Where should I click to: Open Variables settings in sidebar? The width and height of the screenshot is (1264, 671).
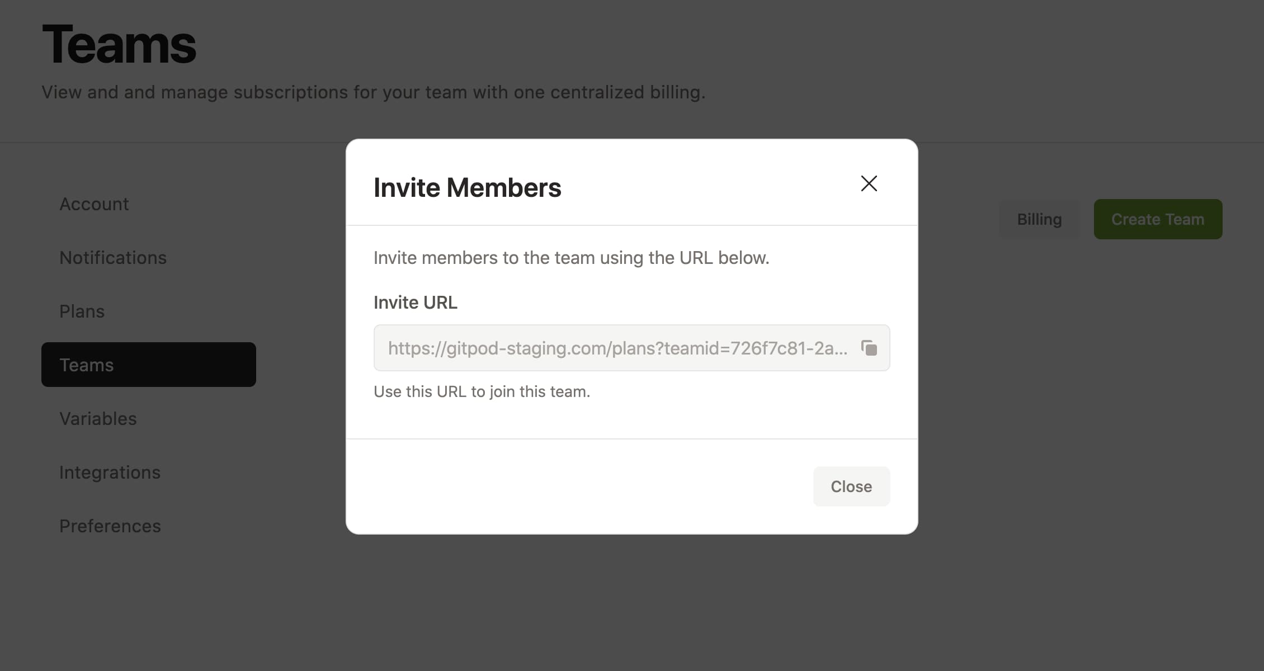[98, 419]
